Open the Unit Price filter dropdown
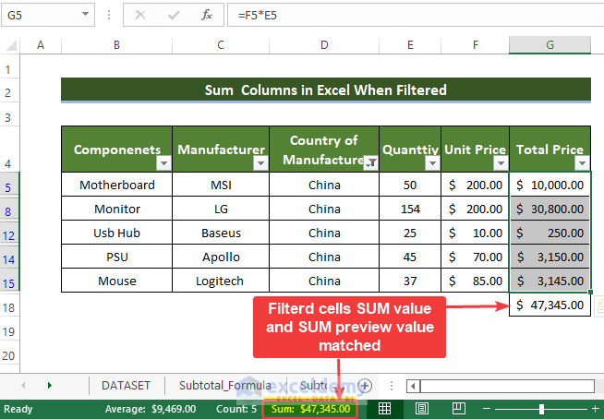604x419 pixels. click(x=501, y=163)
